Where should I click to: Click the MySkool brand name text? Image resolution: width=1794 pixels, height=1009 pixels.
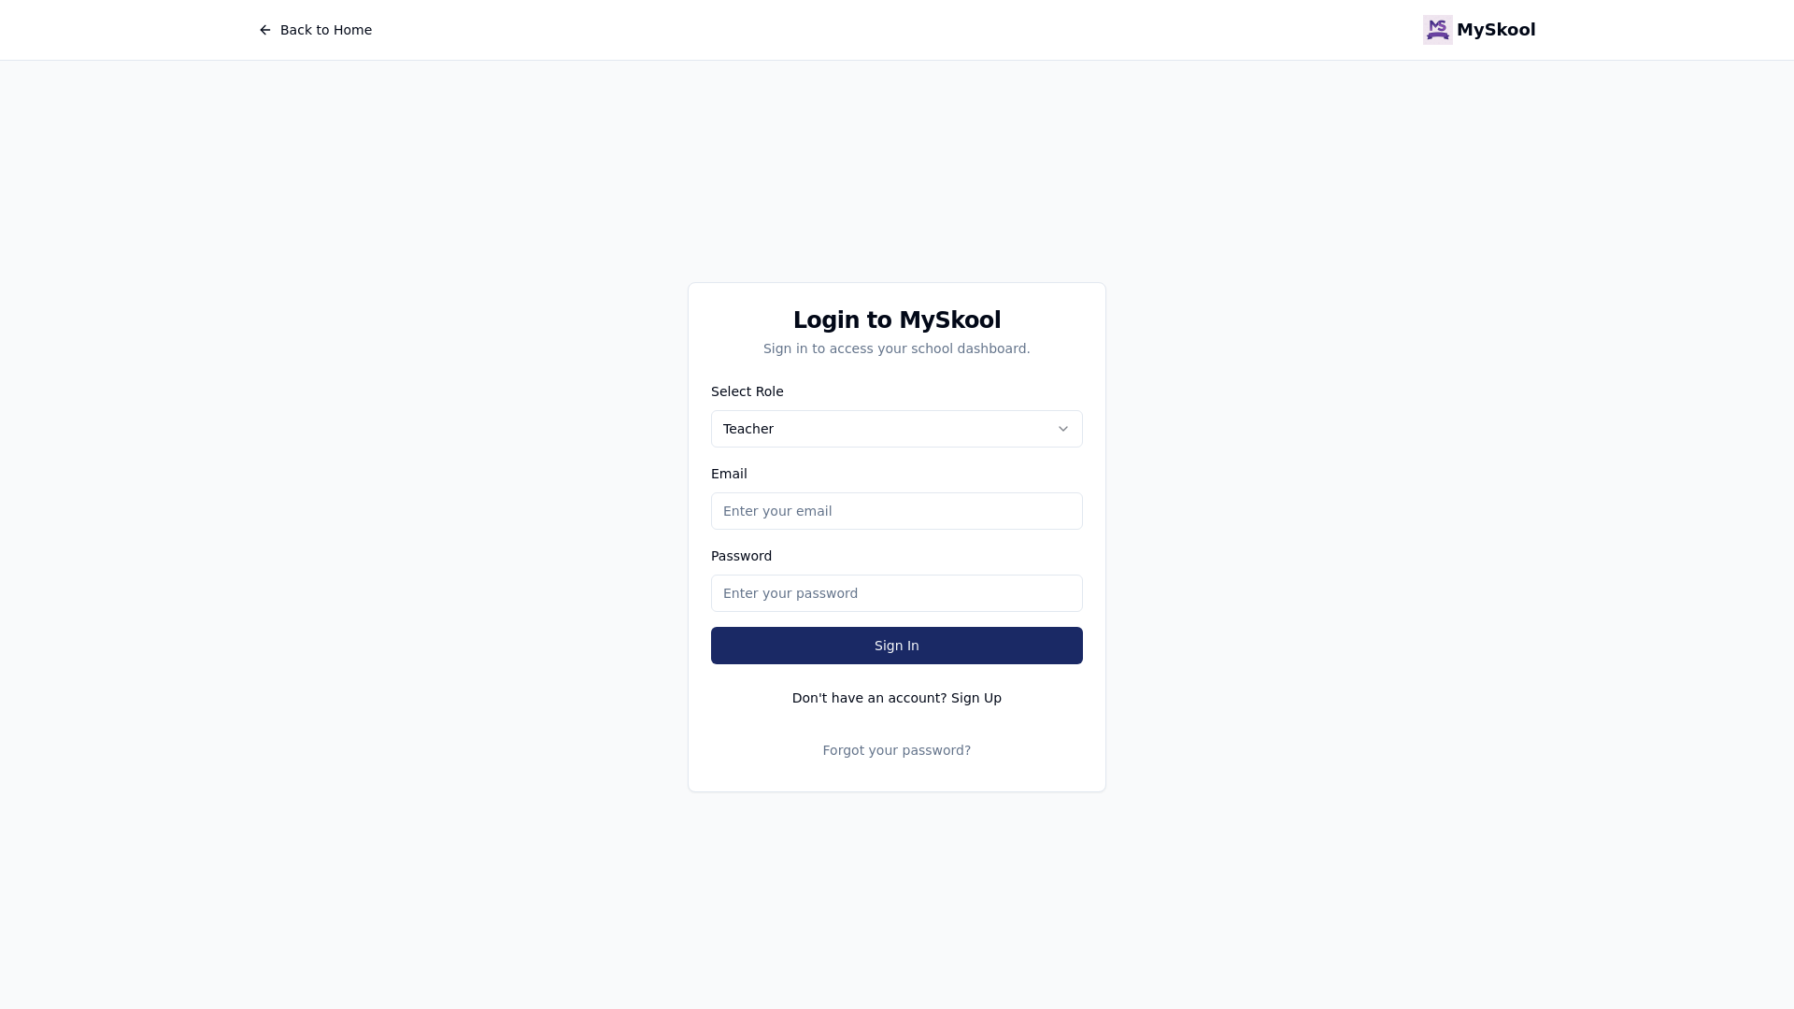pos(1495,30)
